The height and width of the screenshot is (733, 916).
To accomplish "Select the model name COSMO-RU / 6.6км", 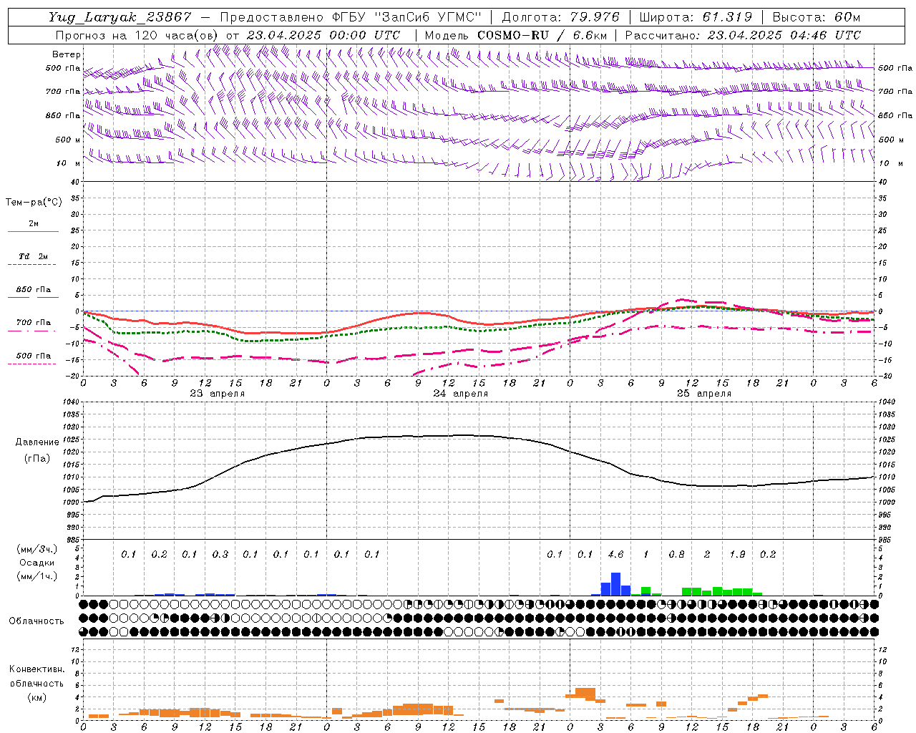I will pos(542,35).
